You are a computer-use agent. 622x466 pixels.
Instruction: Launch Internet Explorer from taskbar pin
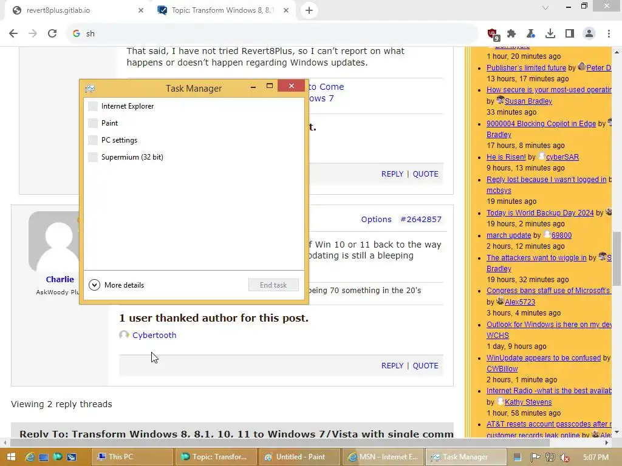[29, 457]
